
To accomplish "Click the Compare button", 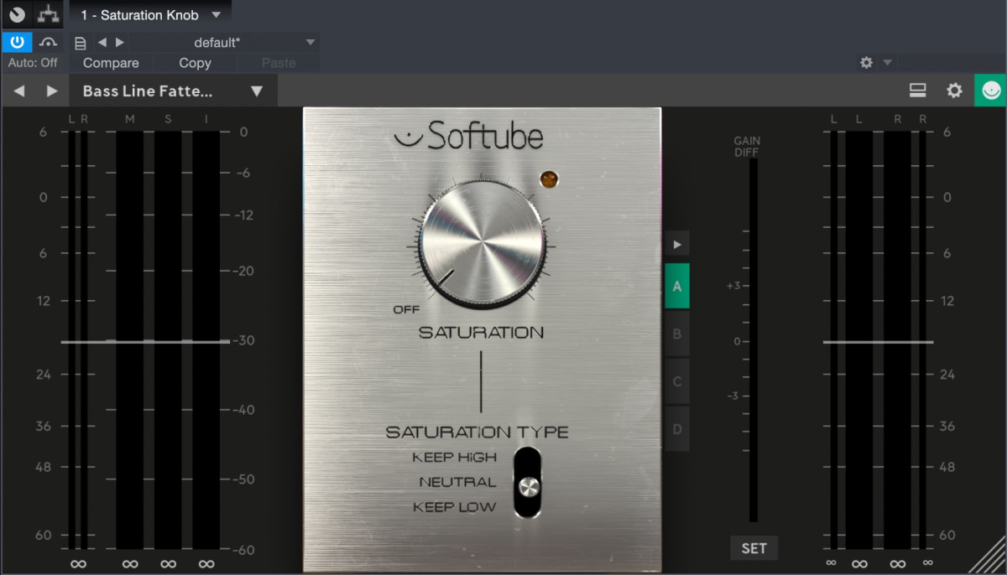I will point(111,63).
